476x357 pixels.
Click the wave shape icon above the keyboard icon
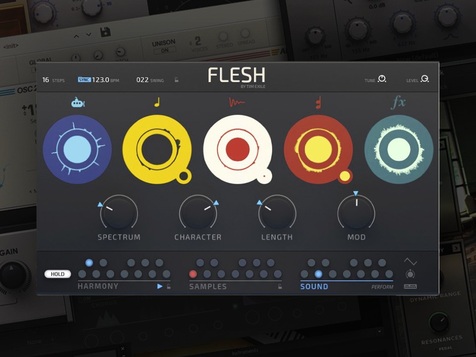410,261
